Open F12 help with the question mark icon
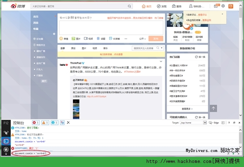 [x=229, y=123]
